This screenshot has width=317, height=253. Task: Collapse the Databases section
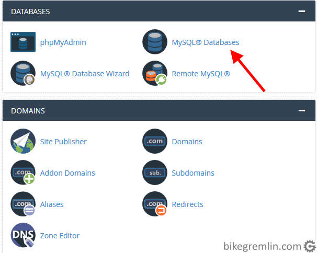302,11
